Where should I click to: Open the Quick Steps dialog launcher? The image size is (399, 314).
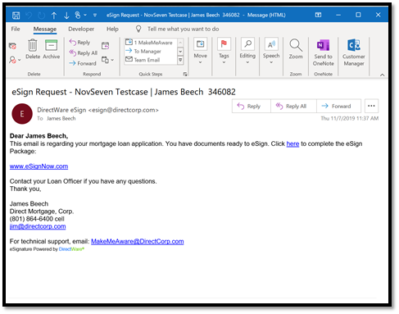[x=185, y=74]
